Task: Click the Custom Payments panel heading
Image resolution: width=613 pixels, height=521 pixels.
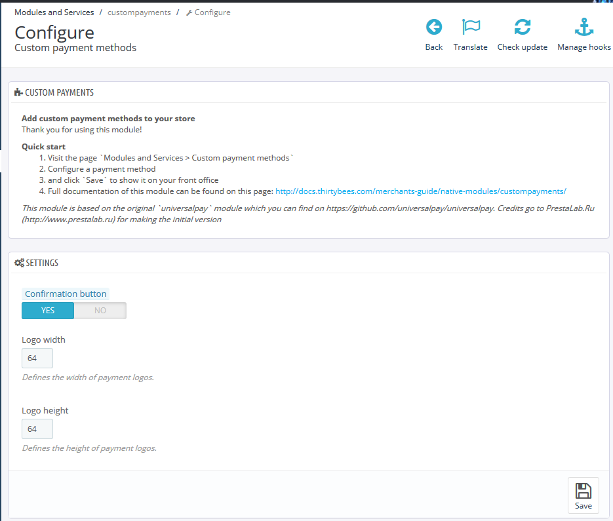Action: 59,92
